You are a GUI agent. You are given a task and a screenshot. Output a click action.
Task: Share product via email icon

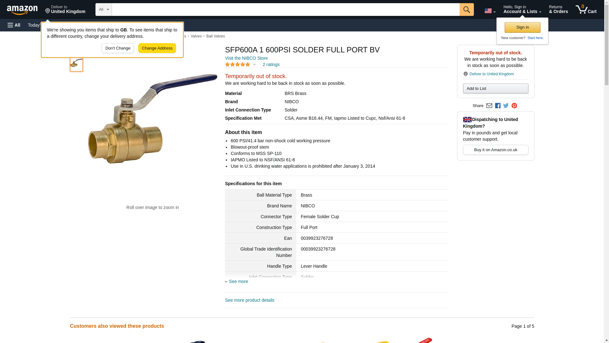click(x=489, y=106)
